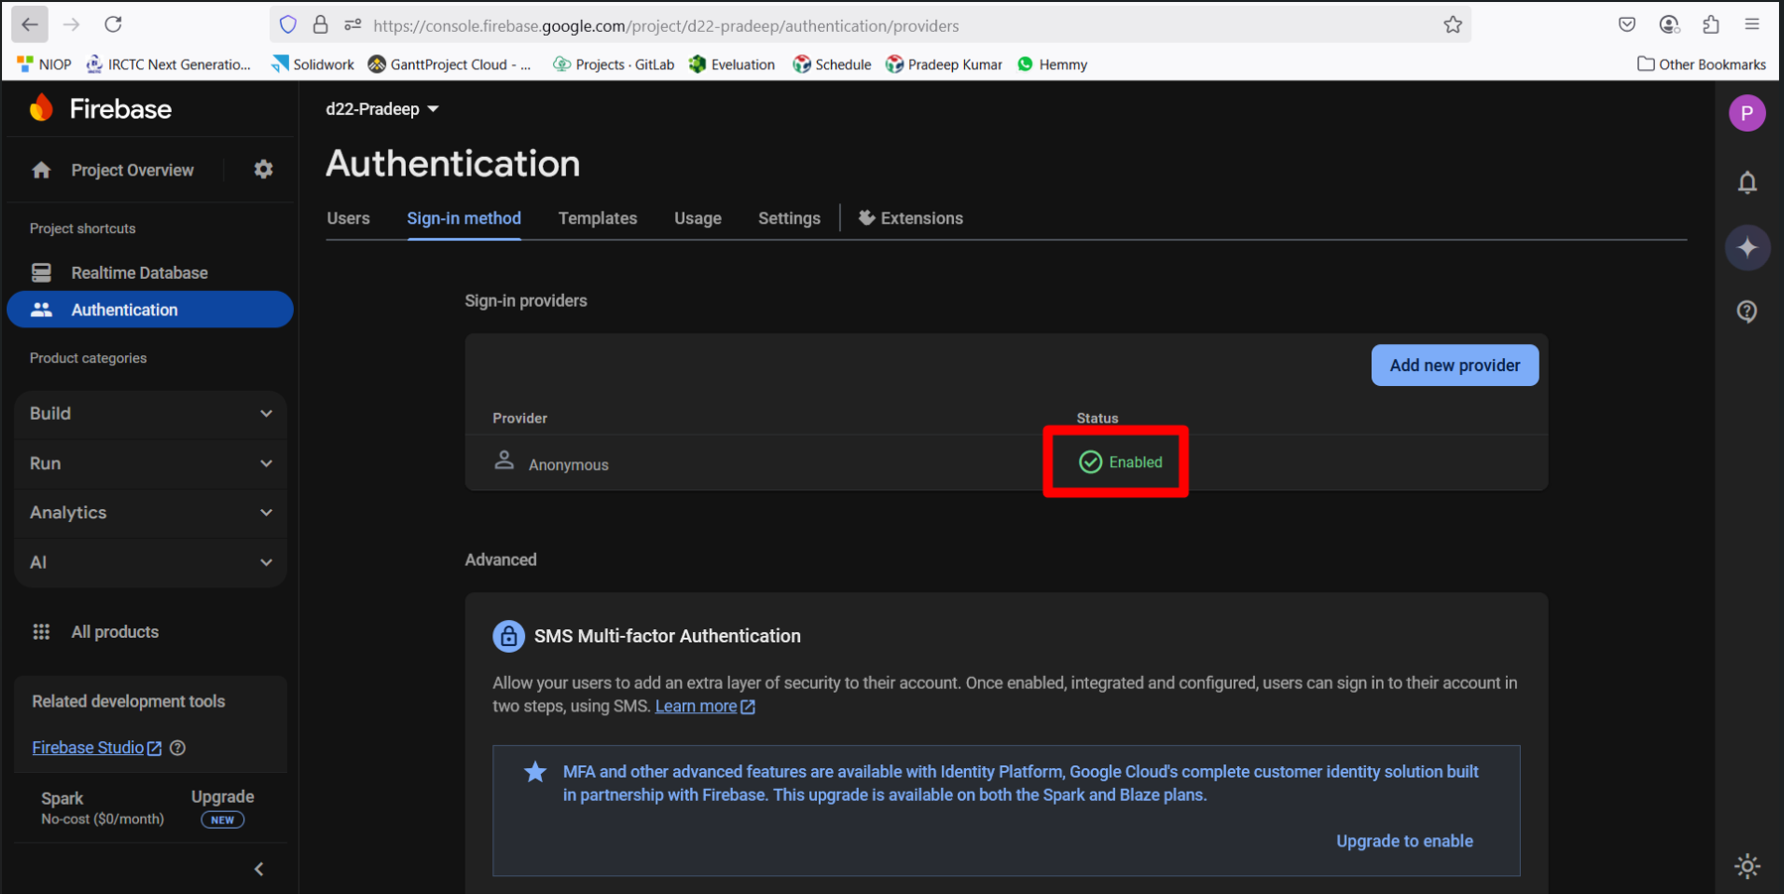Open the Gemini sparkle assistant icon
The height and width of the screenshot is (894, 1784).
click(1747, 247)
